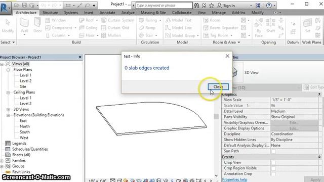The image size is (324, 182).
Task: Click the Save icon in quick access toolbar
Action: [24, 5]
